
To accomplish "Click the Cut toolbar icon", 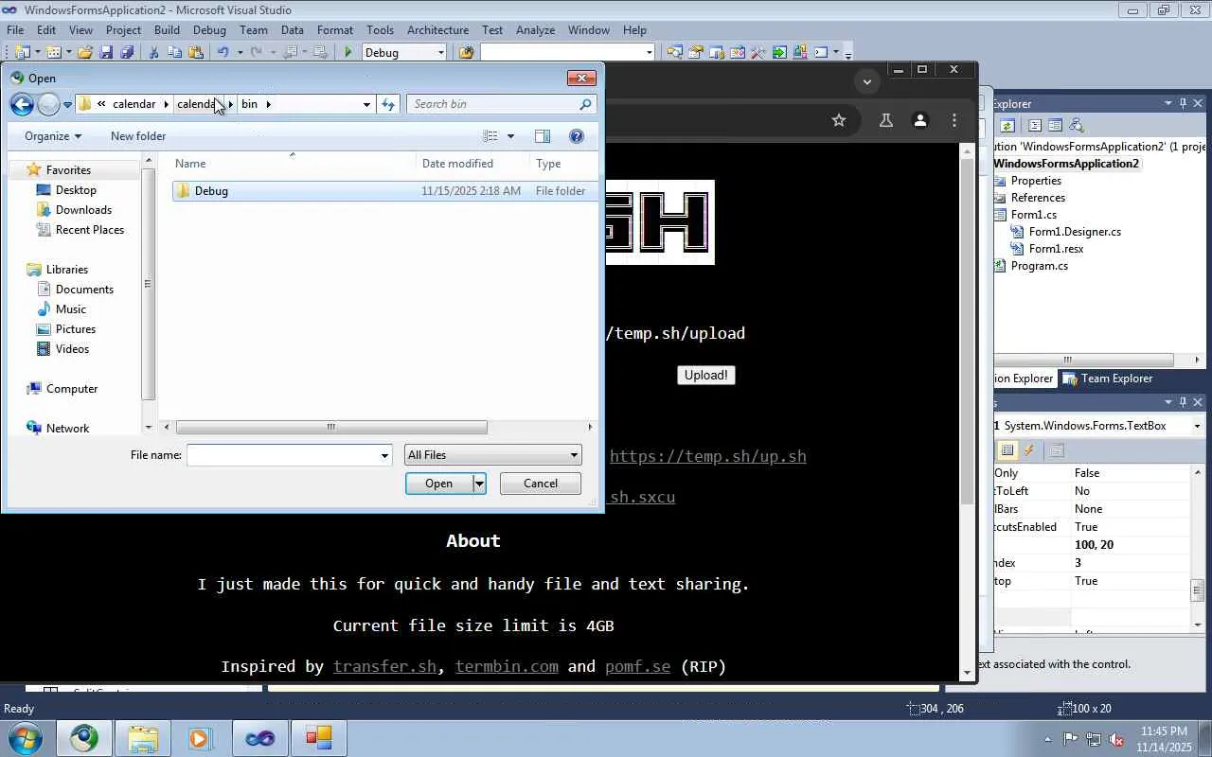I will click(154, 53).
